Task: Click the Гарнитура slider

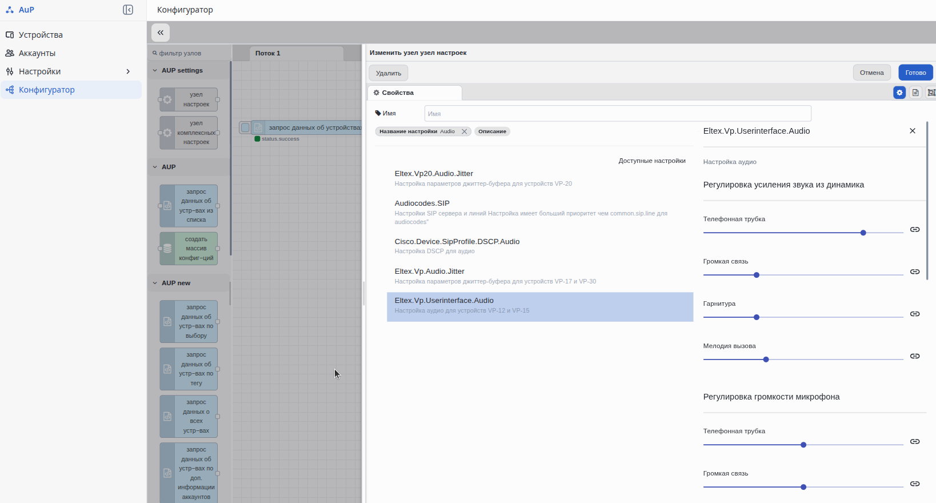Action: 803,317
